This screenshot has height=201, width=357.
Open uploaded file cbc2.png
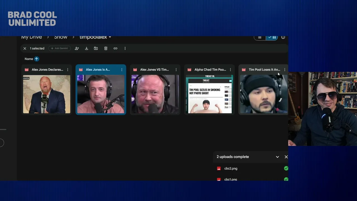[x=231, y=169]
